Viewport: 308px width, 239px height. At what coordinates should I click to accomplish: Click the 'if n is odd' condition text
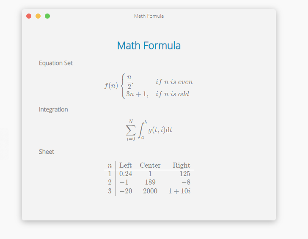pyautogui.click(x=172, y=94)
